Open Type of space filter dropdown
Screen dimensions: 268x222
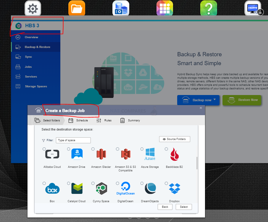73,140
